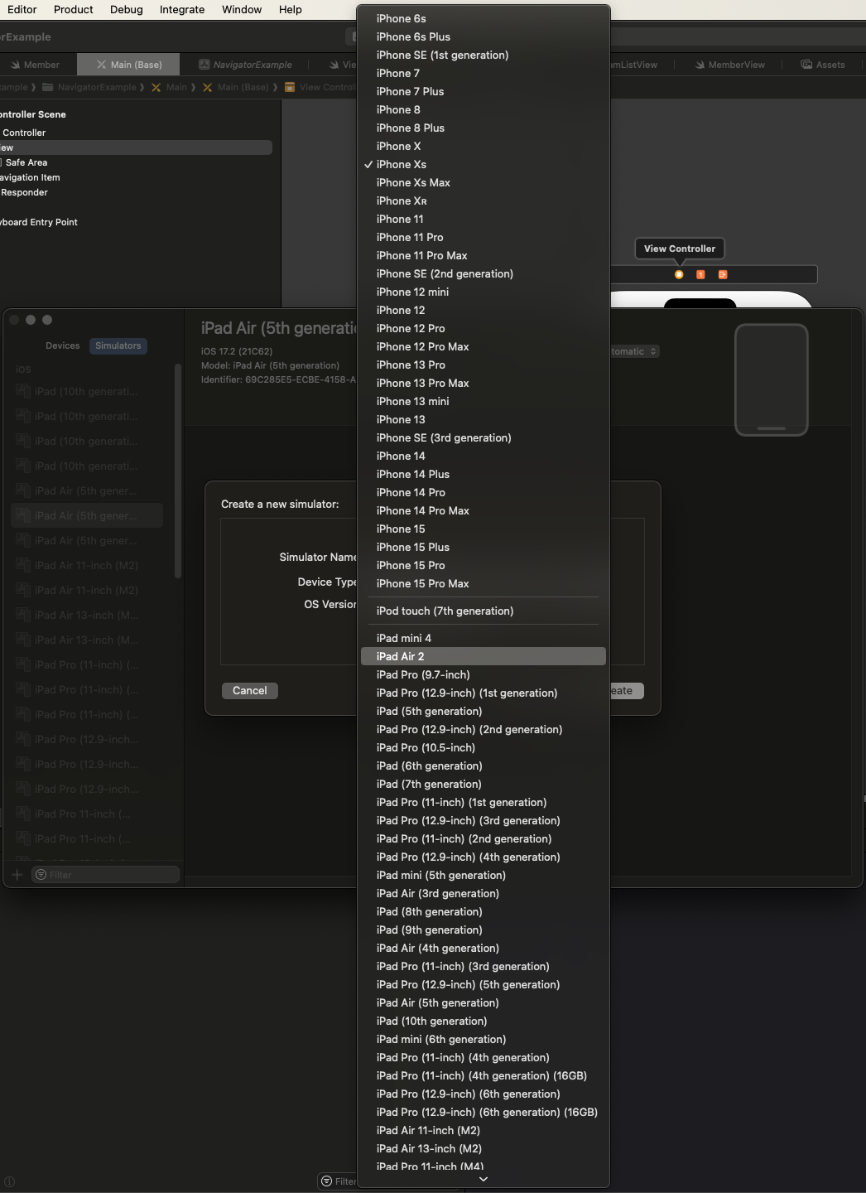Open the Product menu
This screenshot has height=1193, width=866.
(x=73, y=9)
